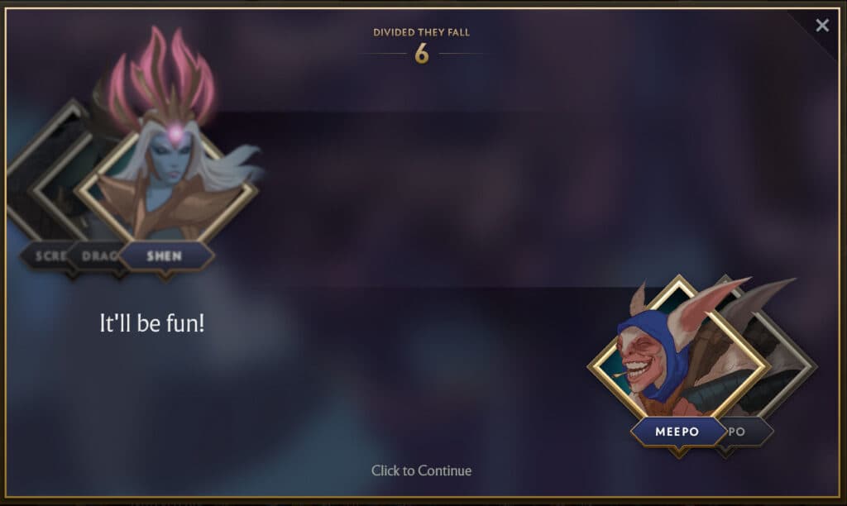Screen dimensions: 847x506
Task: Click the 'Divided They Fall' title
Action: (421, 32)
